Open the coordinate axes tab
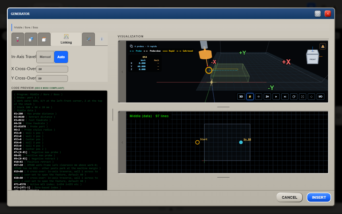Screen dimensions: 342x214 [x=88, y=39]
